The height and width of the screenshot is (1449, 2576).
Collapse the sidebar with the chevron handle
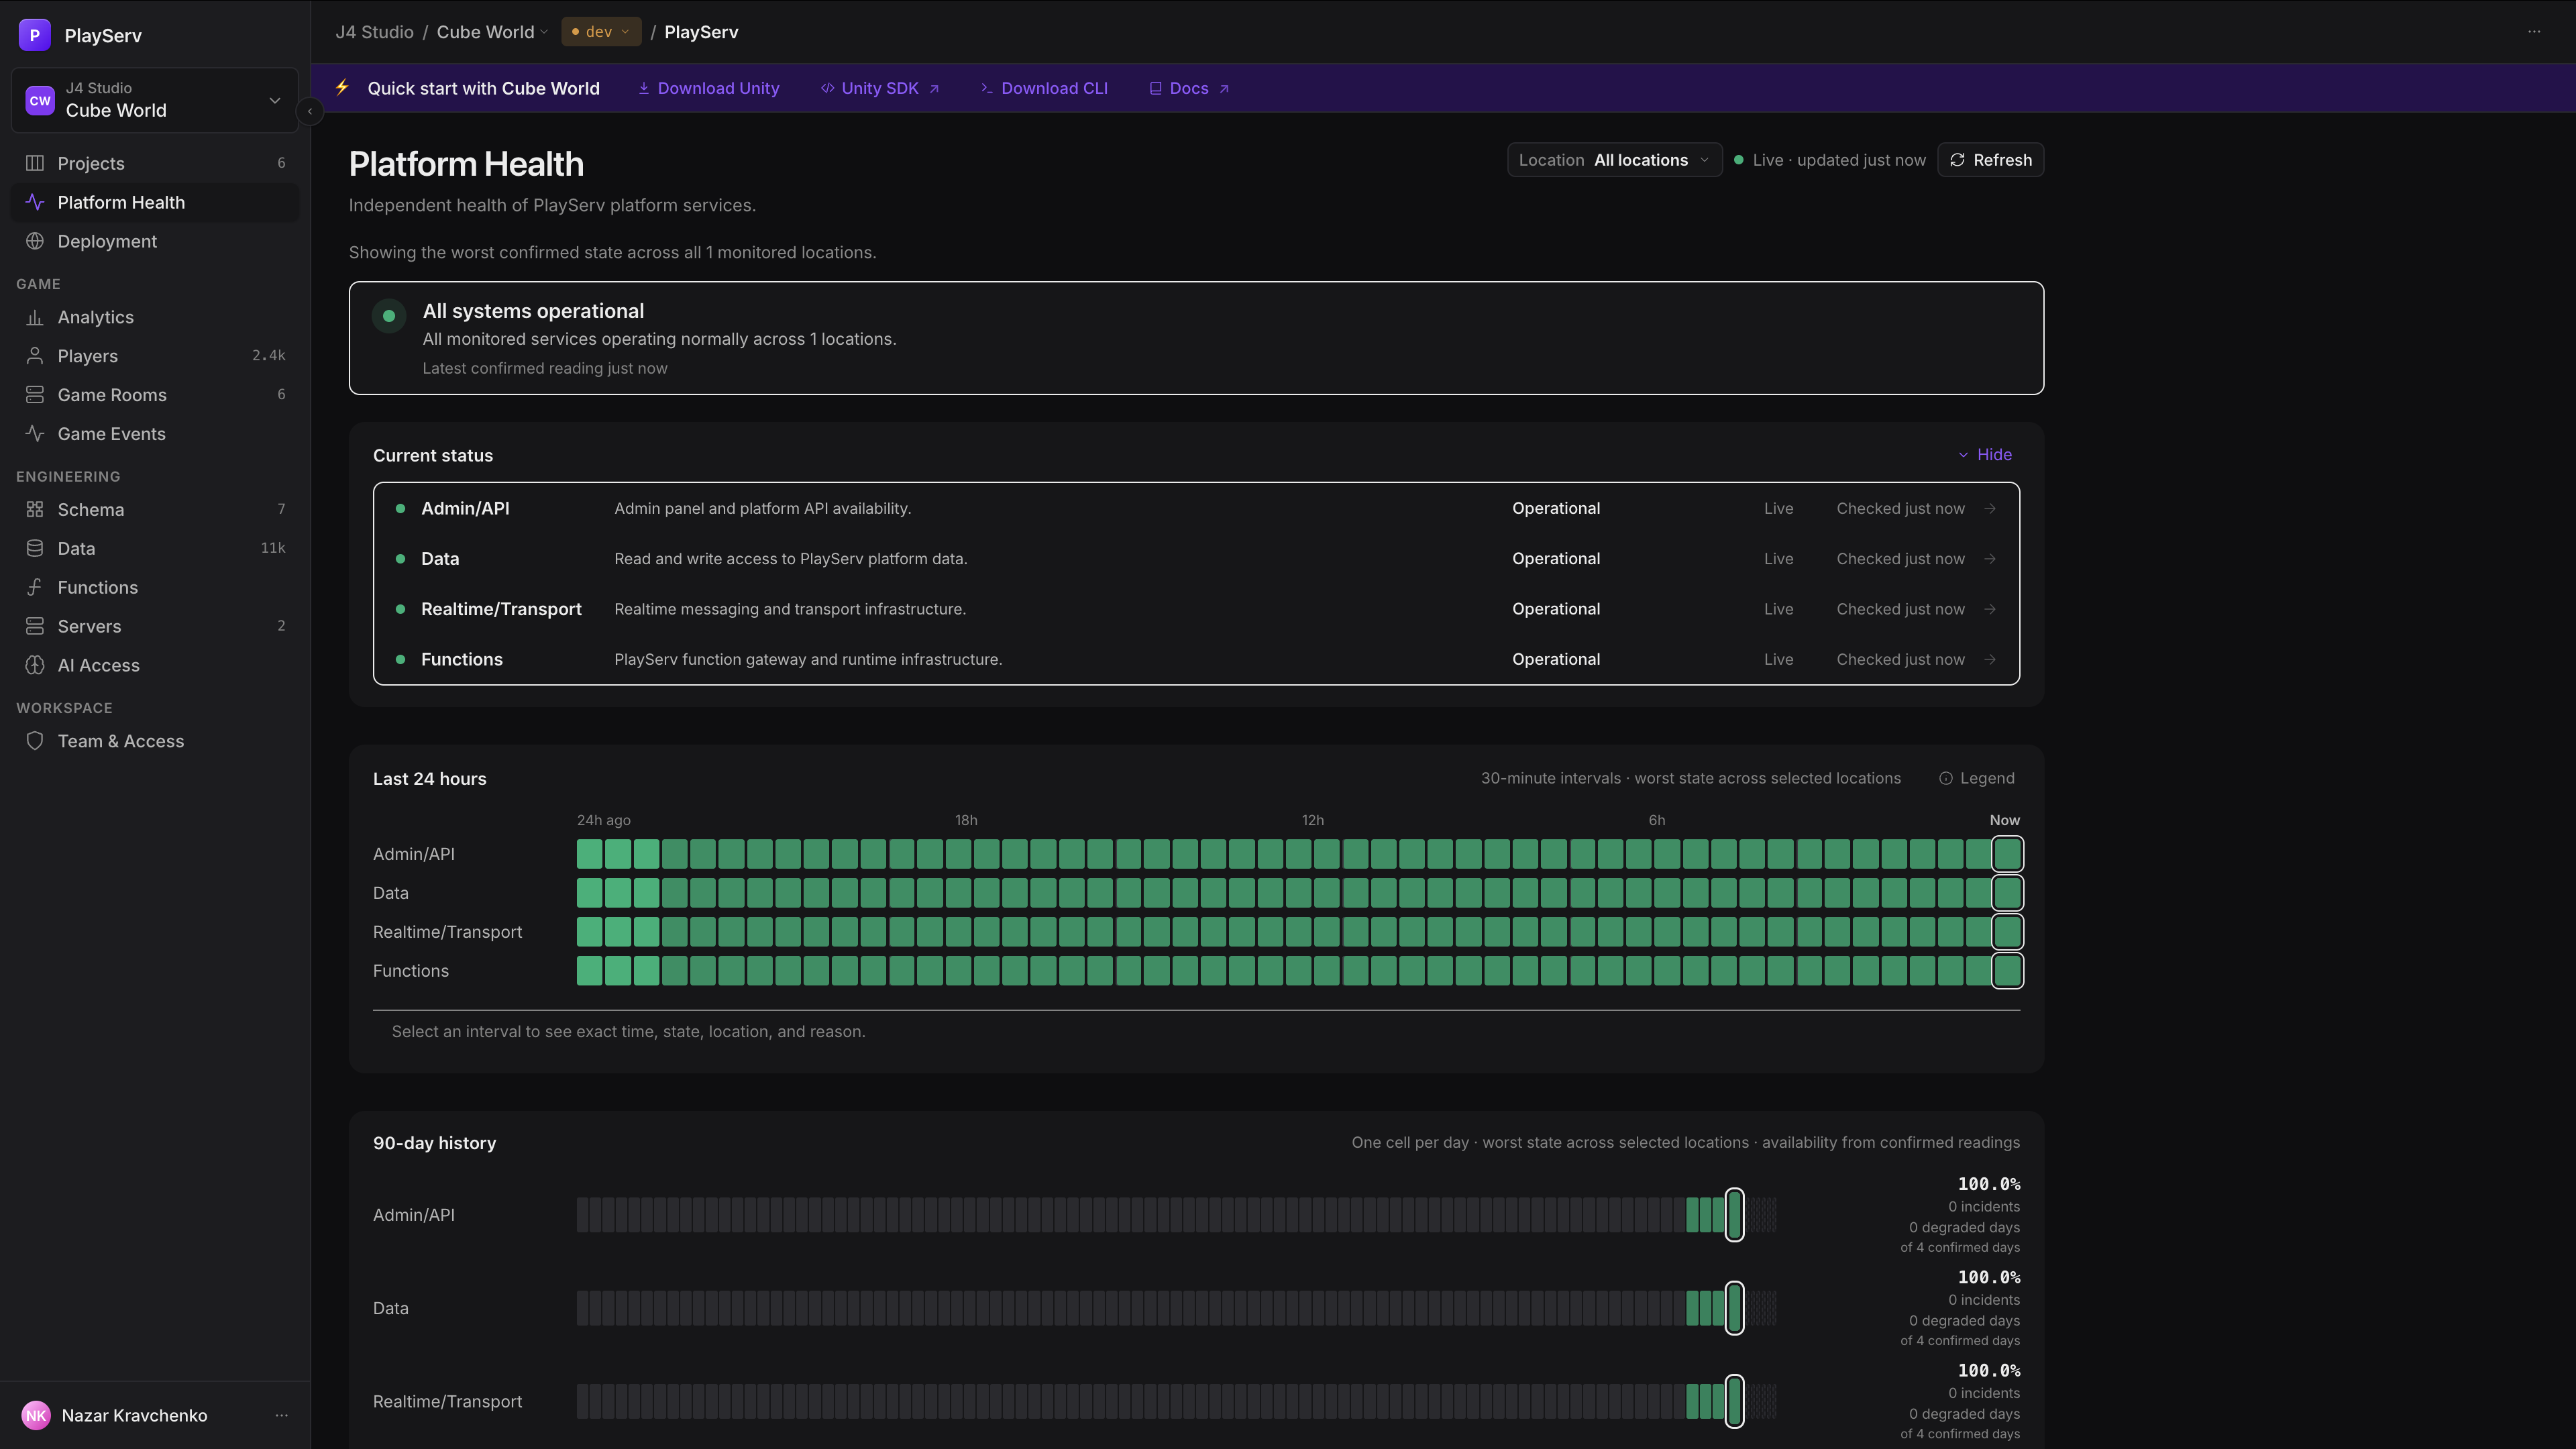[310, 111]
